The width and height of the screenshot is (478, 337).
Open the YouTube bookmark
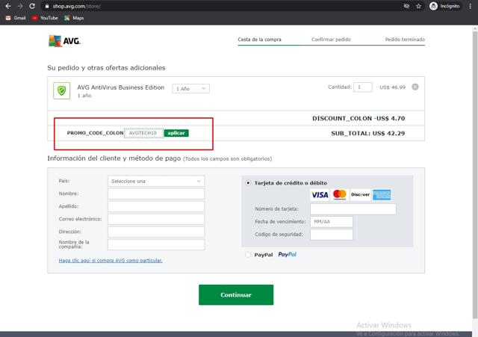45,18
